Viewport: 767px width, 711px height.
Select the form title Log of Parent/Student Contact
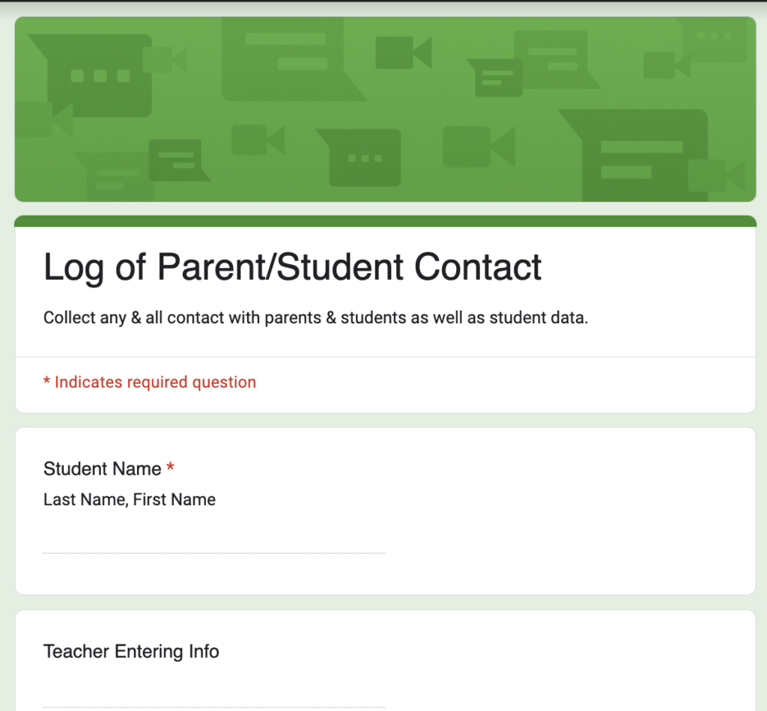[292, 267]
